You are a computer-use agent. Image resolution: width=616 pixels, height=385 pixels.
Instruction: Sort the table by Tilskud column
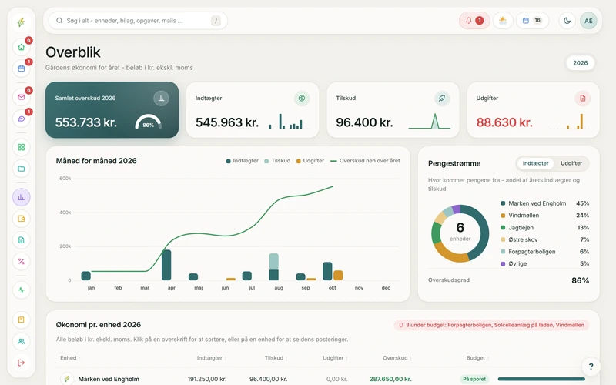point(276,358)
